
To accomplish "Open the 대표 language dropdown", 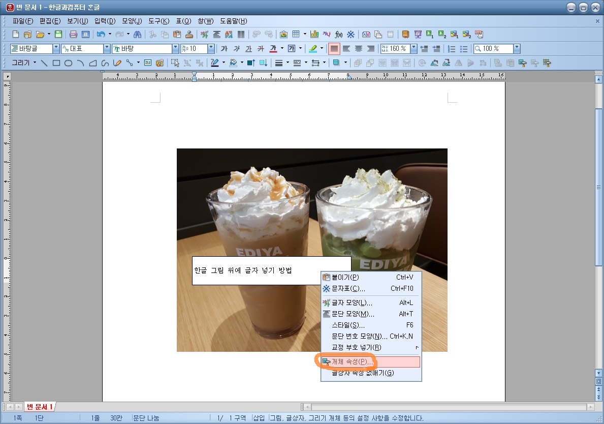I will pyautogui.click(x=107, y=49).
